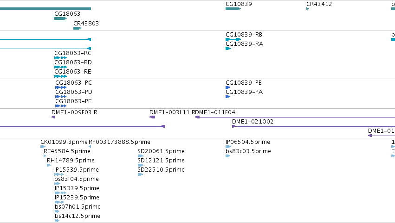Select the SD20061.5prime EST arrow

point(141,156)
